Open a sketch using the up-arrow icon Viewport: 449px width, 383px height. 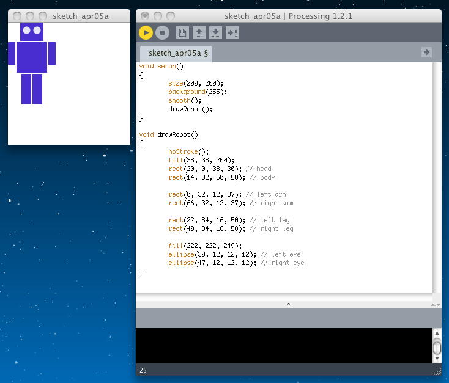pos(199,32)
